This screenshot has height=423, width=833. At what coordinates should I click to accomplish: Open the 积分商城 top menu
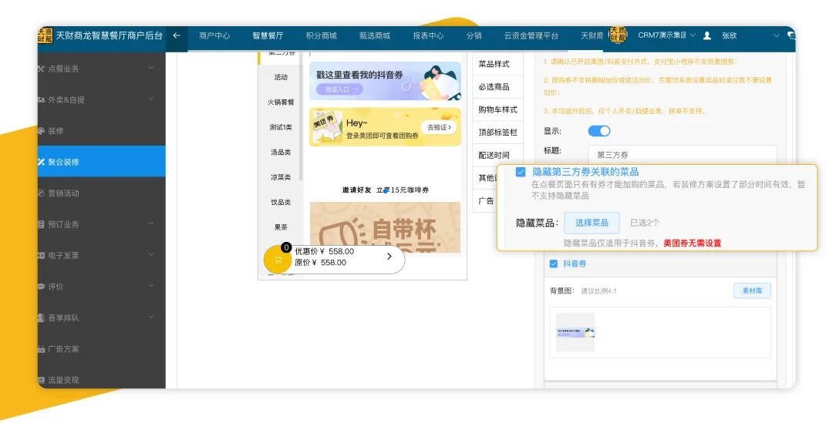[322, 35]
